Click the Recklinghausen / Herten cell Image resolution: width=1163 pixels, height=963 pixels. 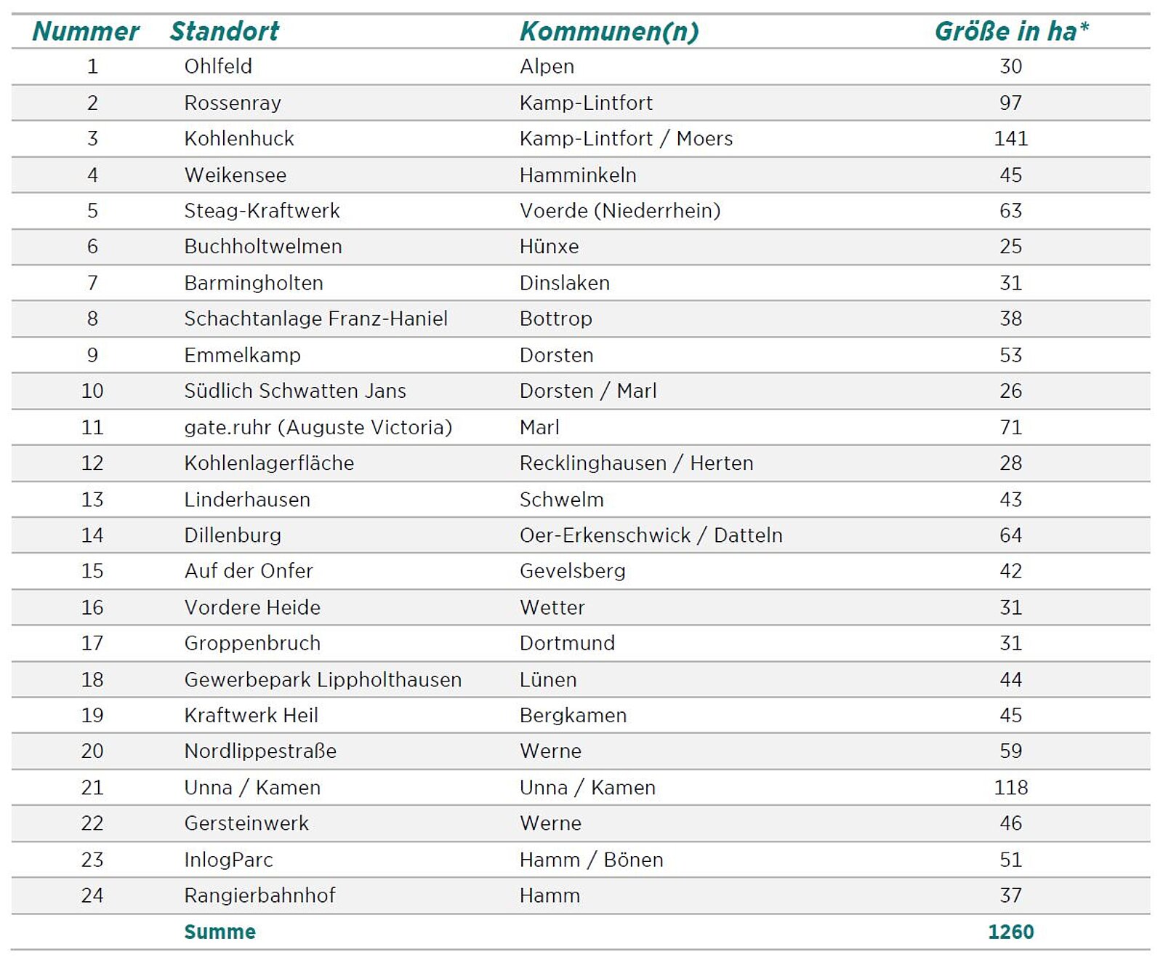(636, 463)
